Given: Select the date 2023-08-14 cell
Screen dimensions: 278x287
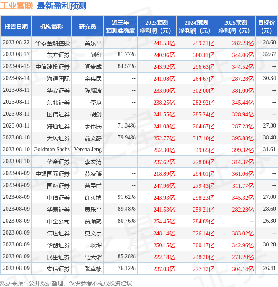Looking at the screenshot, I should [16, 78].
